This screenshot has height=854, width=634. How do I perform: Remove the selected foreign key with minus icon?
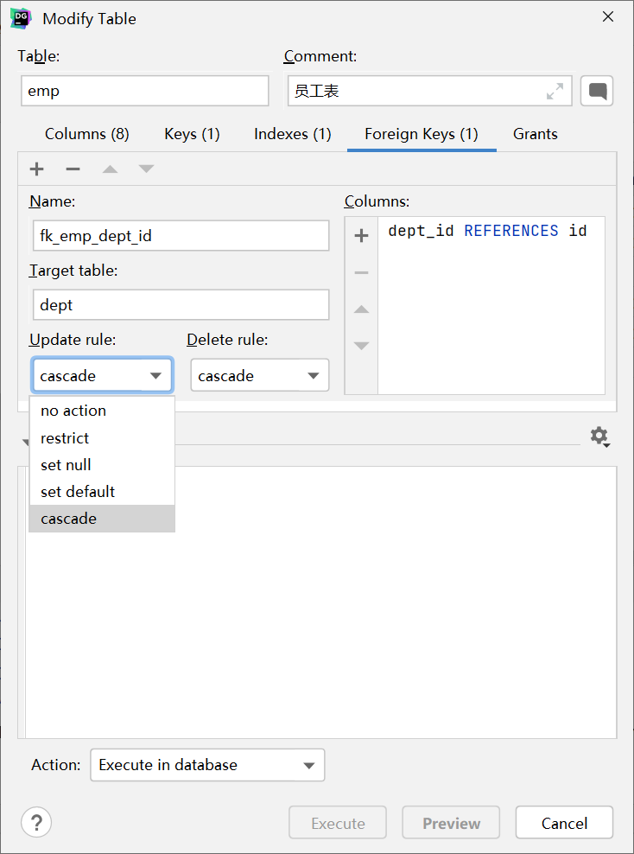click(x=73, y=169)
